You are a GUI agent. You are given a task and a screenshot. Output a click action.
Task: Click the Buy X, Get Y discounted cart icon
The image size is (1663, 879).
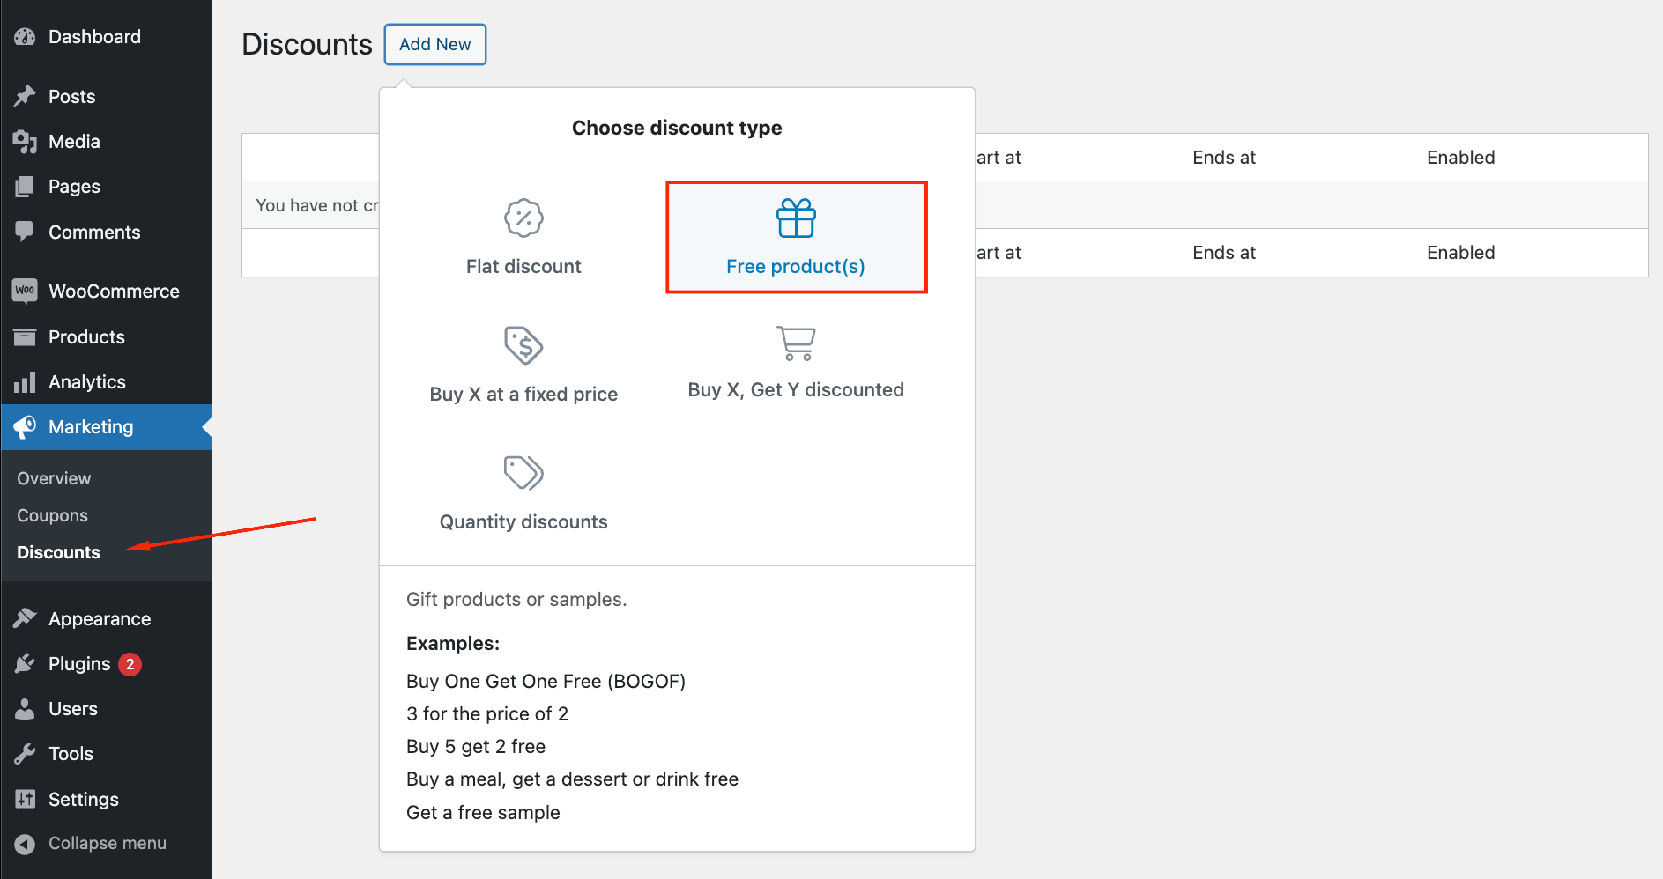pyautogui.click(x=796, y=343)
